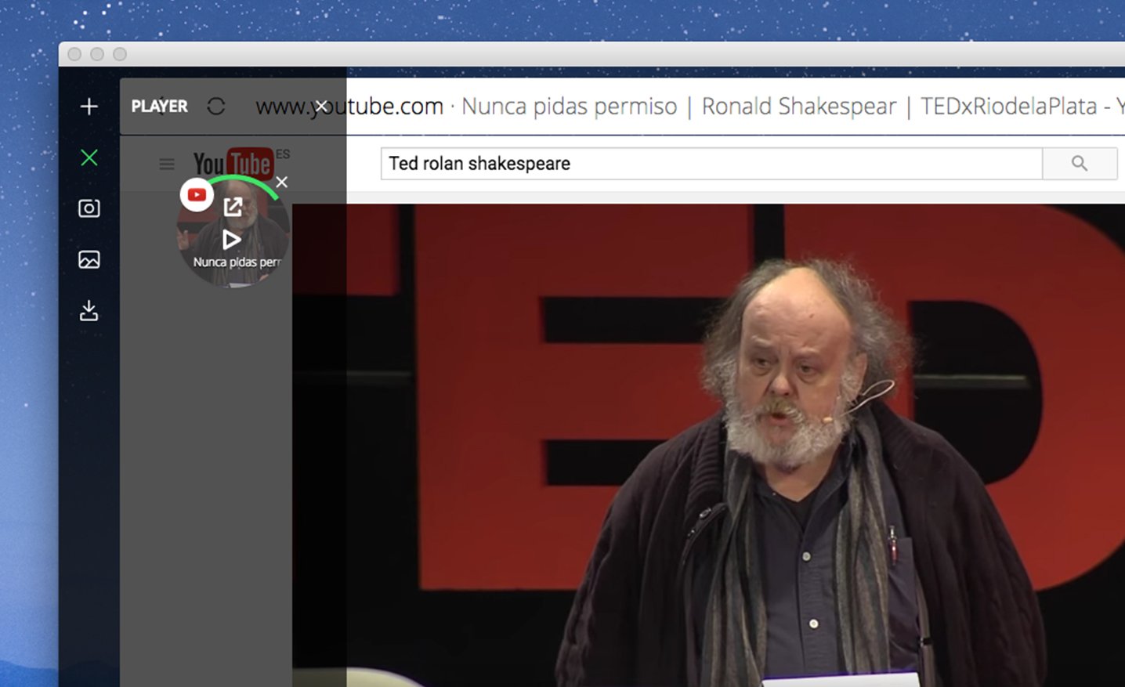
Task: Click the green X icon in sidebar
Action: pyautogui.click(x=89, y=157)
